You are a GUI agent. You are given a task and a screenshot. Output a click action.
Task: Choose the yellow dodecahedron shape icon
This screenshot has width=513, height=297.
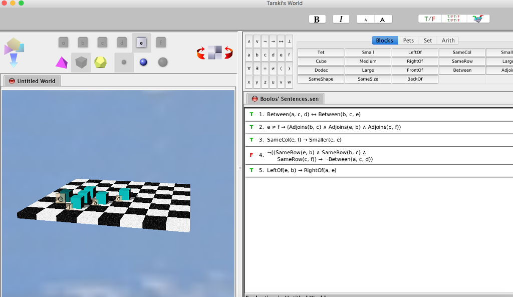[100, 62]
